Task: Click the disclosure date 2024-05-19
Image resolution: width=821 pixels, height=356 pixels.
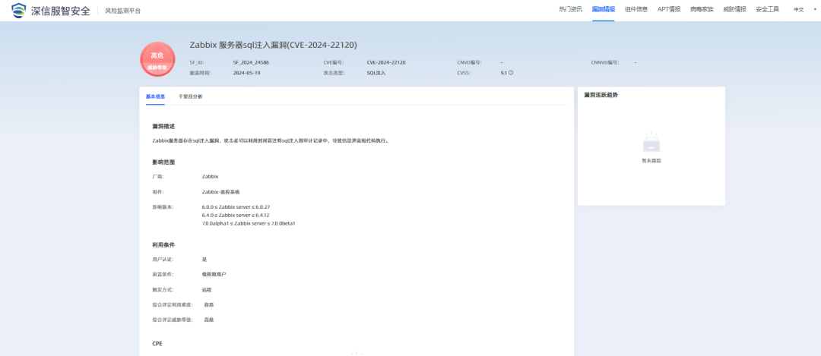Action: [246, 73]
